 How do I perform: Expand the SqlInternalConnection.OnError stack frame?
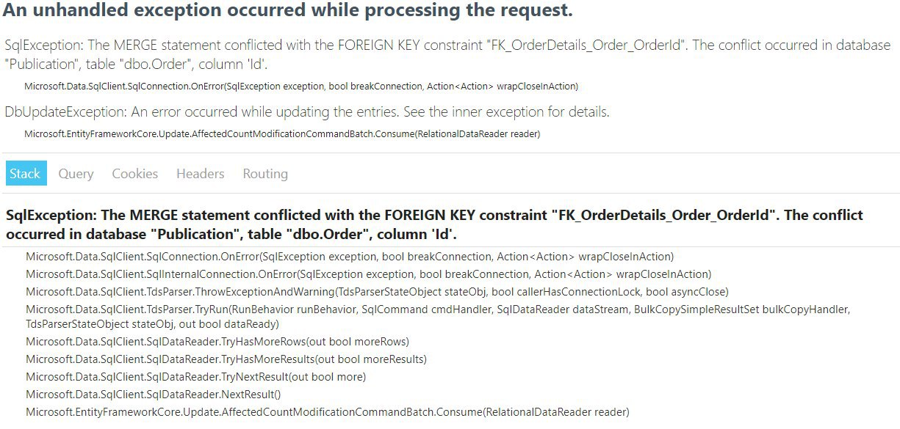368,274
